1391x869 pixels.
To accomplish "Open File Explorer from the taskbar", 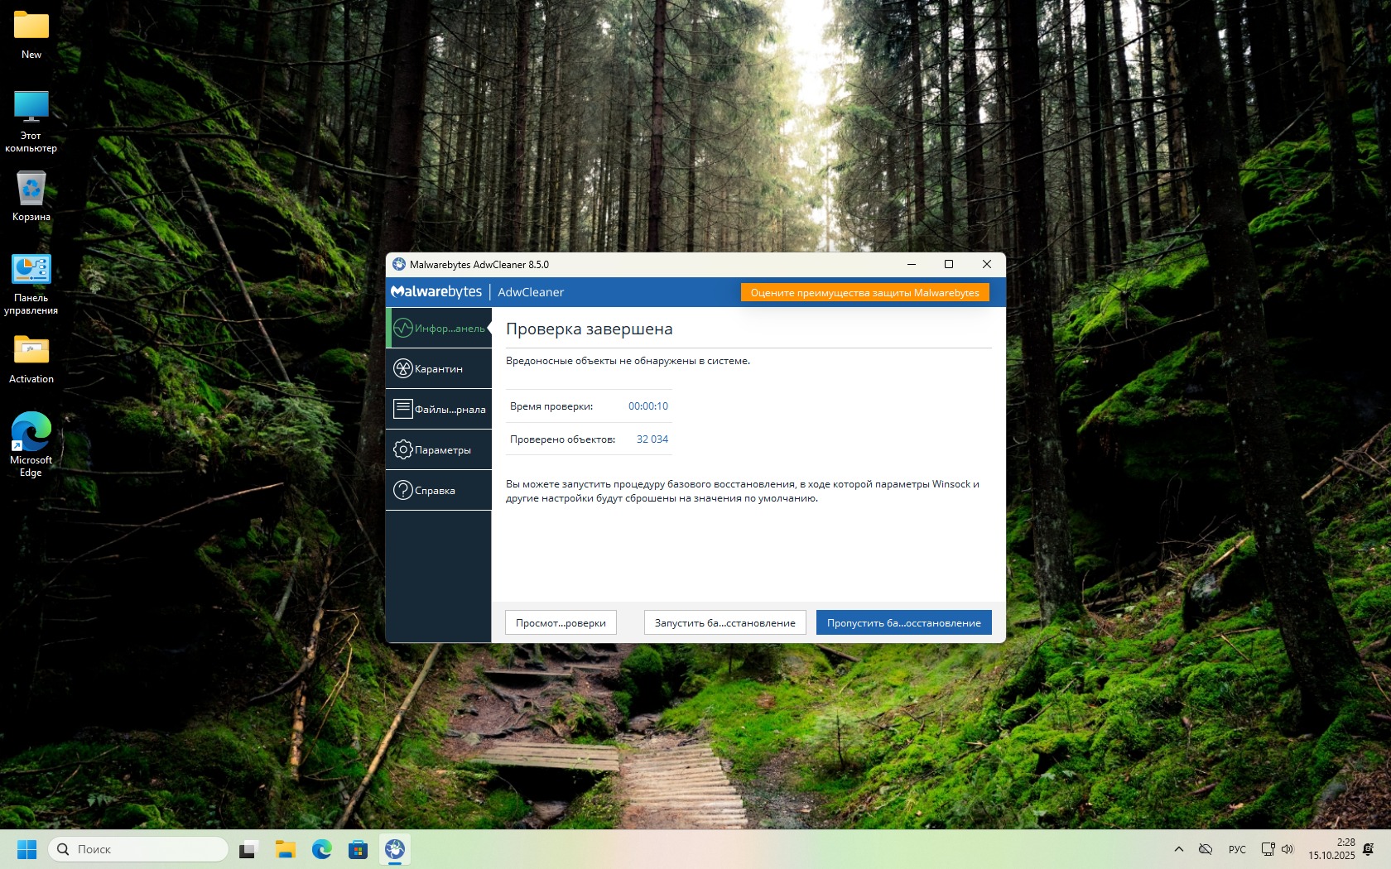I will point(286,849).
